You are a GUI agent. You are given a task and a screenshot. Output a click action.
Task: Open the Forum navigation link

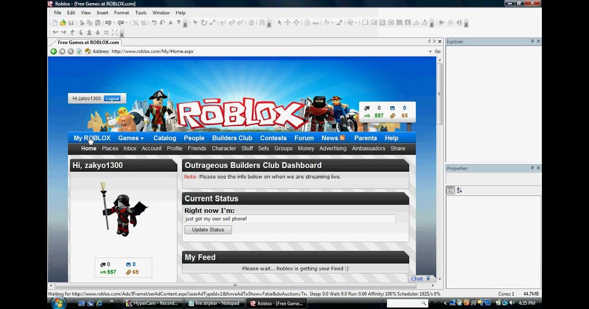click(304, 138)
